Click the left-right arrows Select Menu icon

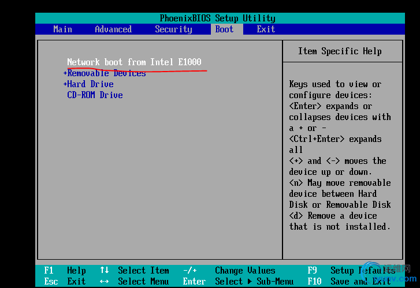[105, 282]
